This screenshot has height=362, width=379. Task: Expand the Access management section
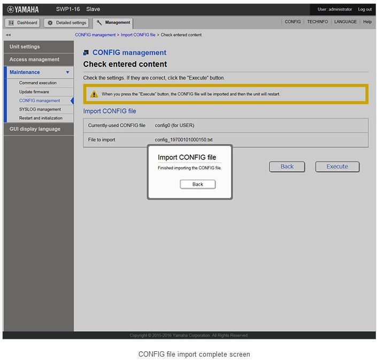pos(34,59)
